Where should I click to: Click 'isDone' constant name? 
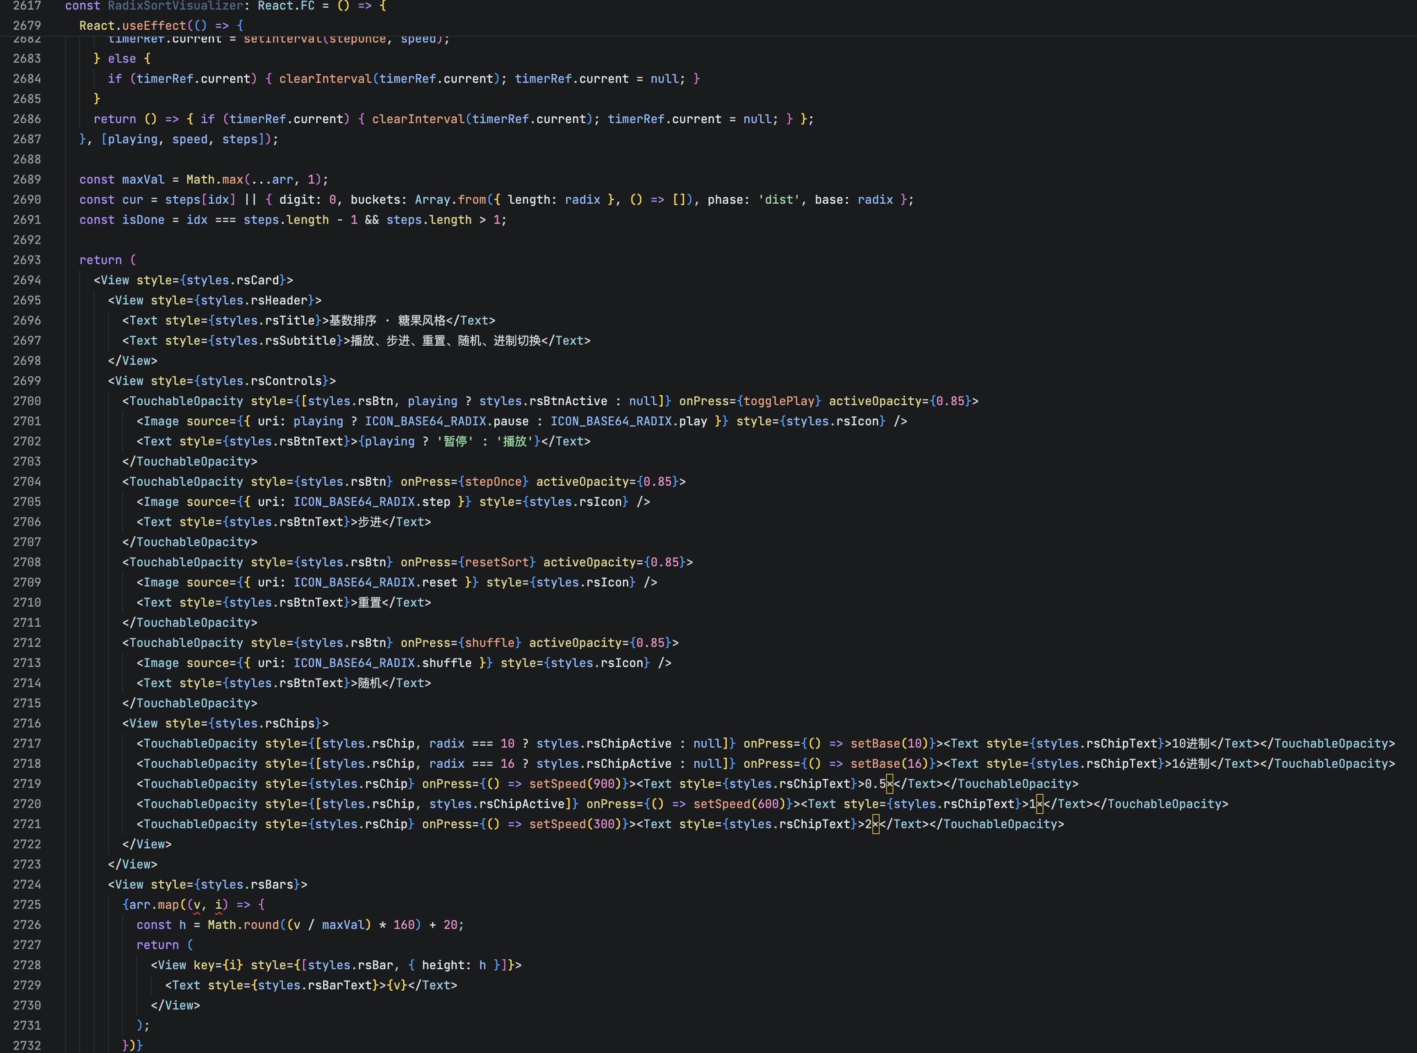pos(143,220)
